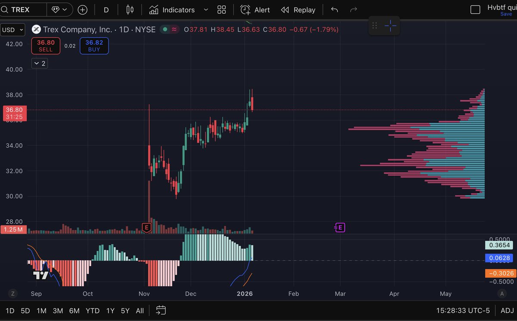This screenshot has height=321, width=517.
Task: Click the Trex Company logo icon
Action: click(36, 29)
